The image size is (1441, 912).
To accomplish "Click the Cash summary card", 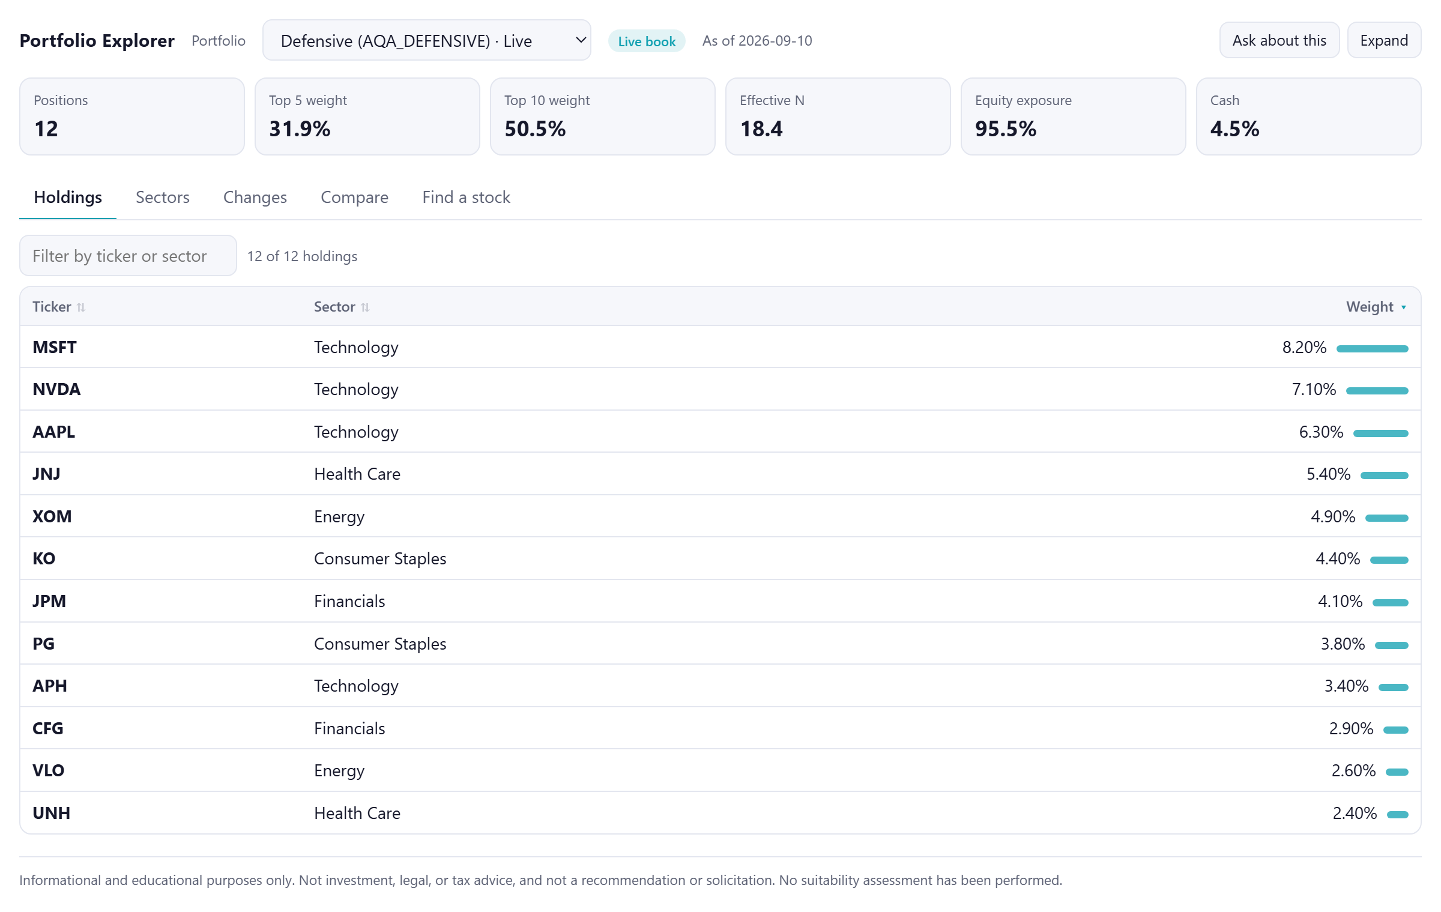I will click(1309, 116).
